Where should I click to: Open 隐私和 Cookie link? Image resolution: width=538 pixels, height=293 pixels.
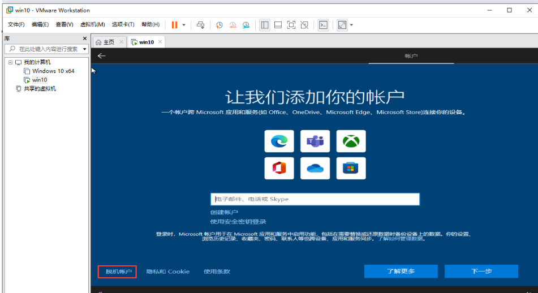(x=168, y=272)
